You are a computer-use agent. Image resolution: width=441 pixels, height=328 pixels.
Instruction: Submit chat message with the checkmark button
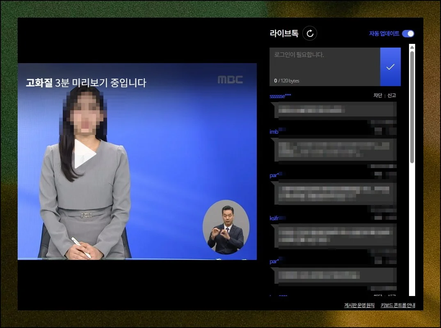point(390,67)
